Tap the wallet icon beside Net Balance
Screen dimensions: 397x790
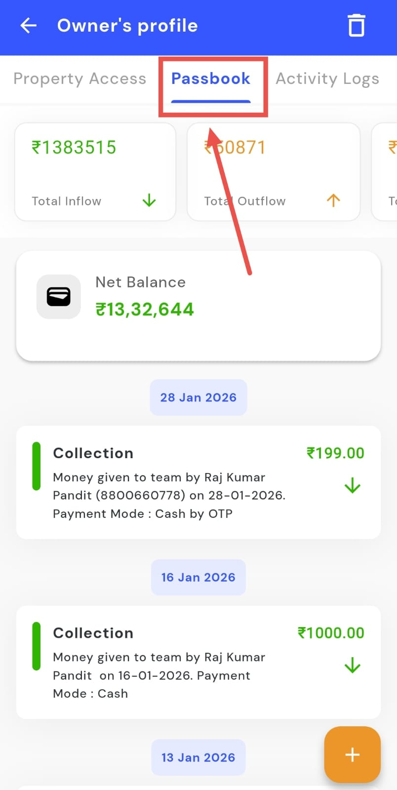(x=59, y=297)
